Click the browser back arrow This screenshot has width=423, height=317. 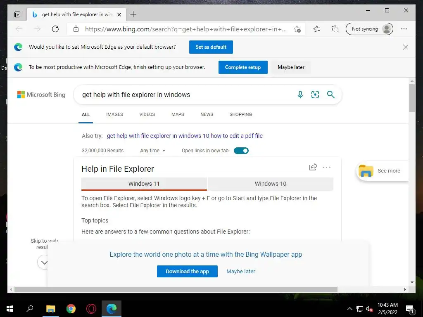(19, 29)
